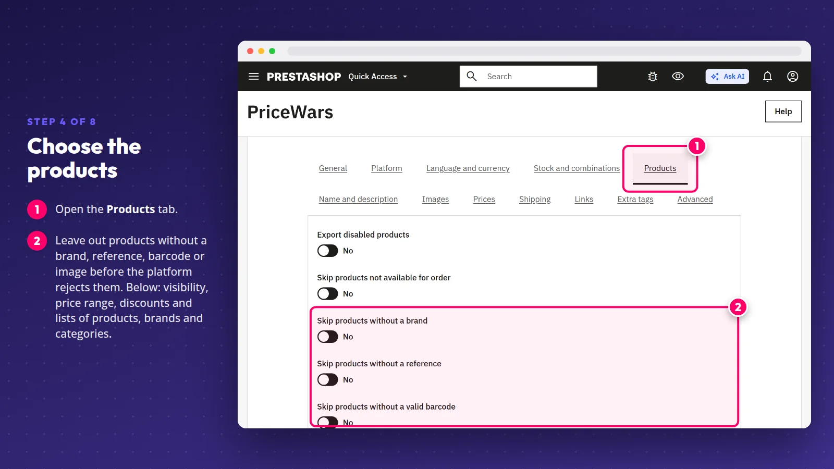This screenshot has height=469, width=834.
Task: Open the debug mode bug icon
Action: (x=653, y=77)
